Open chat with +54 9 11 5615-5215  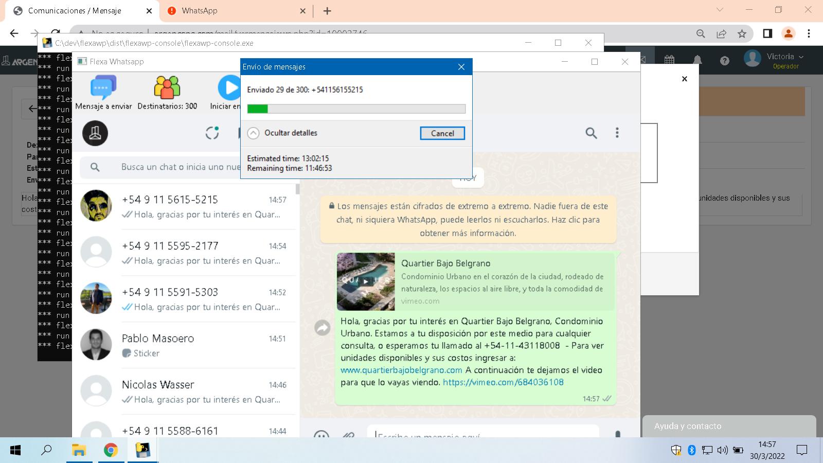(185, 206)
